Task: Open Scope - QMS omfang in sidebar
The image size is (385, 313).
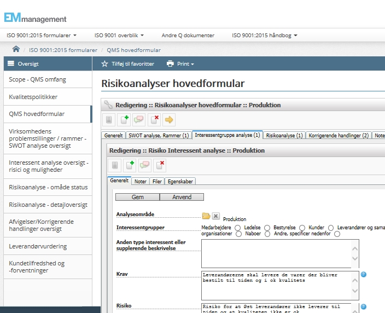Action: pyautogui.click(x=48, y=79)
